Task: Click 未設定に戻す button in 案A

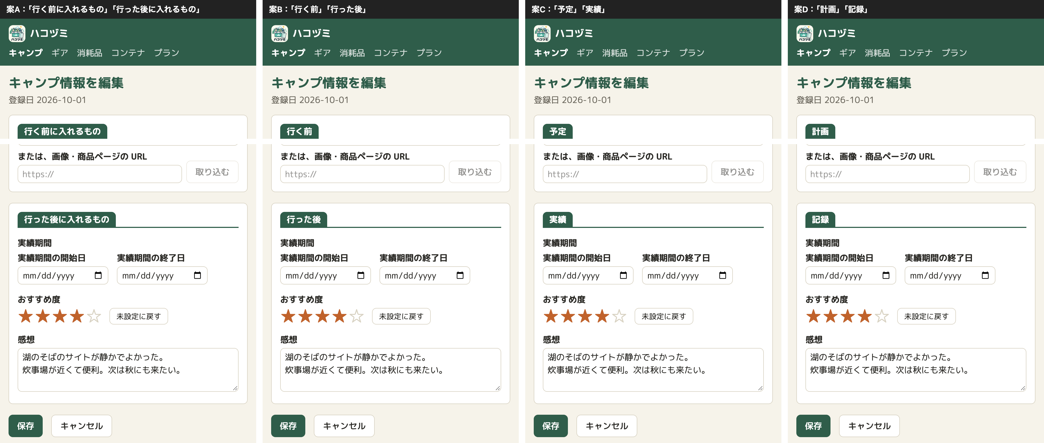Action: pos(138,316)
